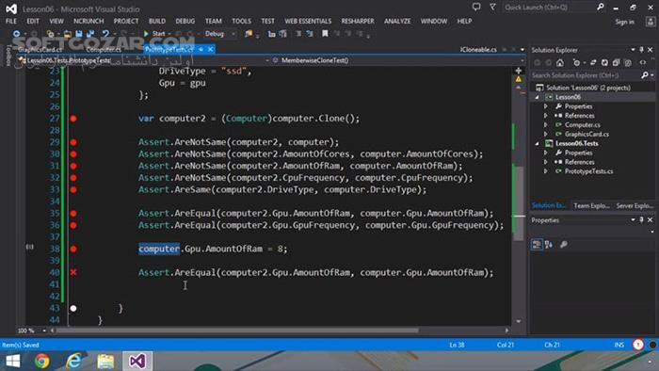The height and width of the screenshot is (371, 659).
Task: Open the RESHARPER menu
Action: 358,21
